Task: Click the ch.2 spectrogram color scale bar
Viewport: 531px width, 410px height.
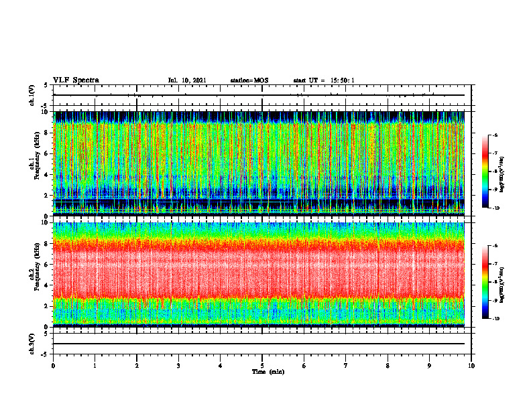Action: tap(485, 282)
